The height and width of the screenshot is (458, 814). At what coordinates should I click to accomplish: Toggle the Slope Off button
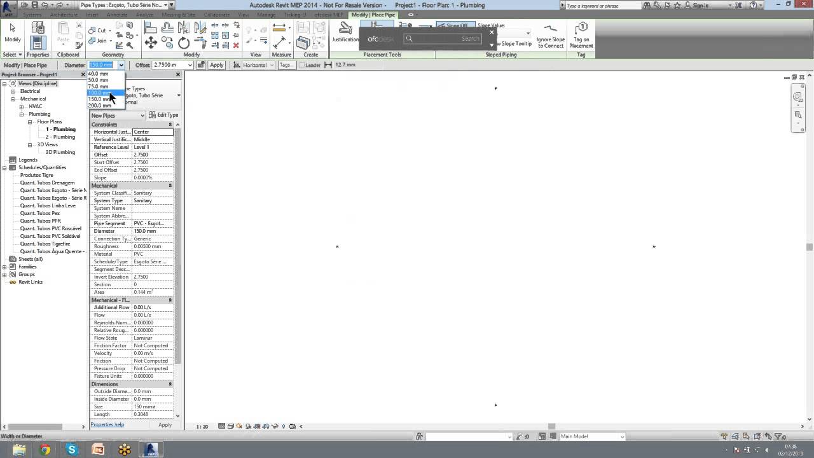[455, 25]
